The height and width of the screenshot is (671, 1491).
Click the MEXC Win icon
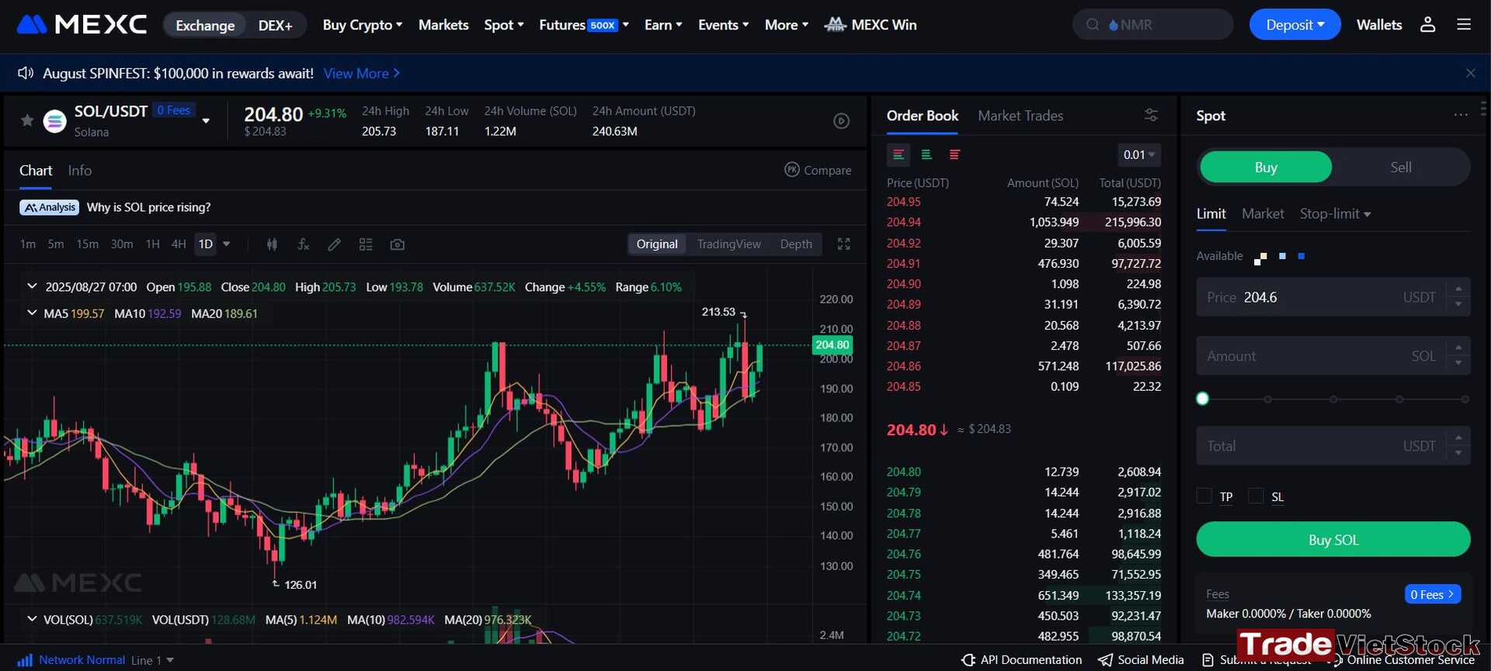click(x=835, y=25)
